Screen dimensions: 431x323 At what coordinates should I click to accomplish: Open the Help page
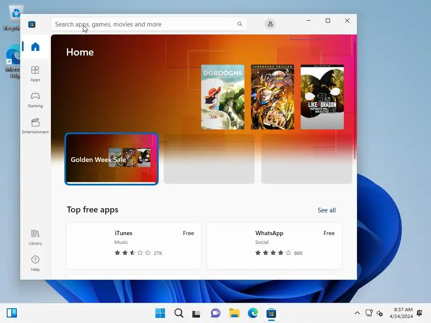[35, 263]
